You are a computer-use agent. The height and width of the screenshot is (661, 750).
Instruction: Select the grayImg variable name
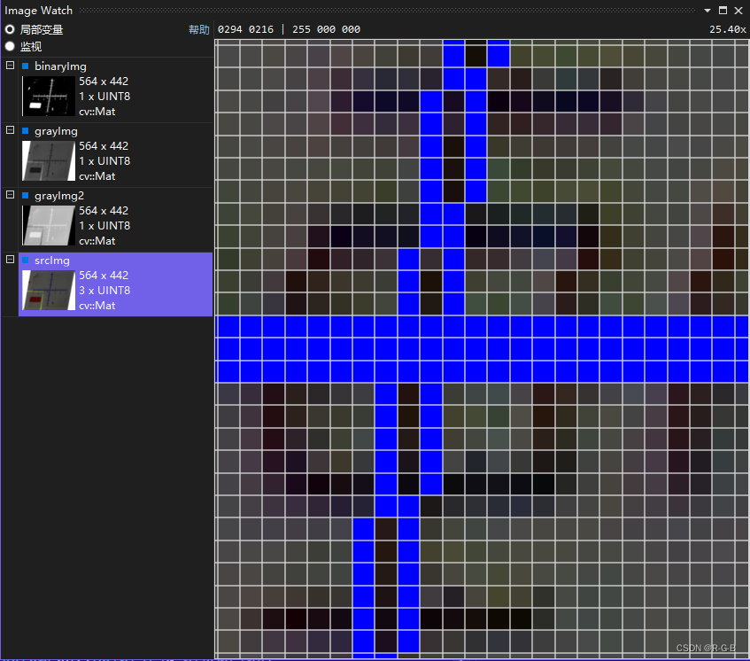point(56,130)
